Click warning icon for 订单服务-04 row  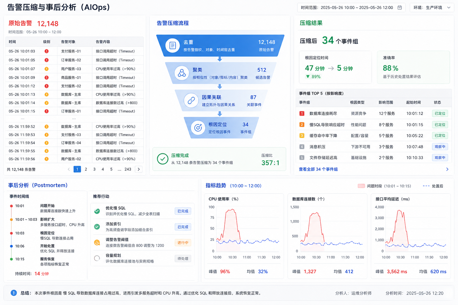[47, 143]
